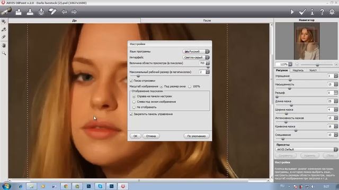
Task: Click the Navigator preview thumbnail
Action: click(x=307, y=41)
